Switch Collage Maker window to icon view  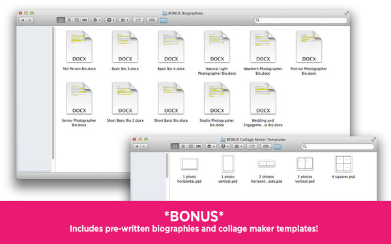pos(175,146)
